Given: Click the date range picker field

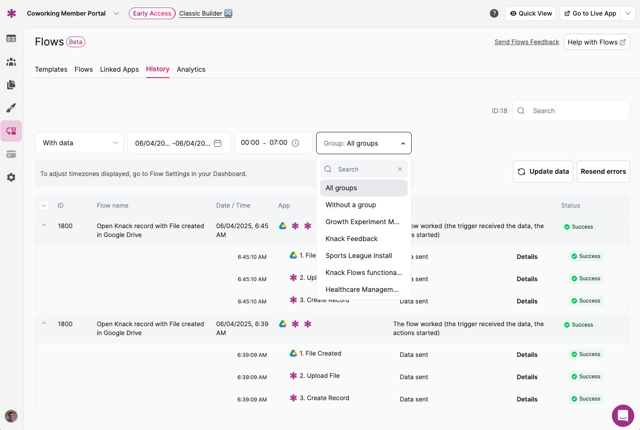Looking at the screenshot, I should pos(178,143).
